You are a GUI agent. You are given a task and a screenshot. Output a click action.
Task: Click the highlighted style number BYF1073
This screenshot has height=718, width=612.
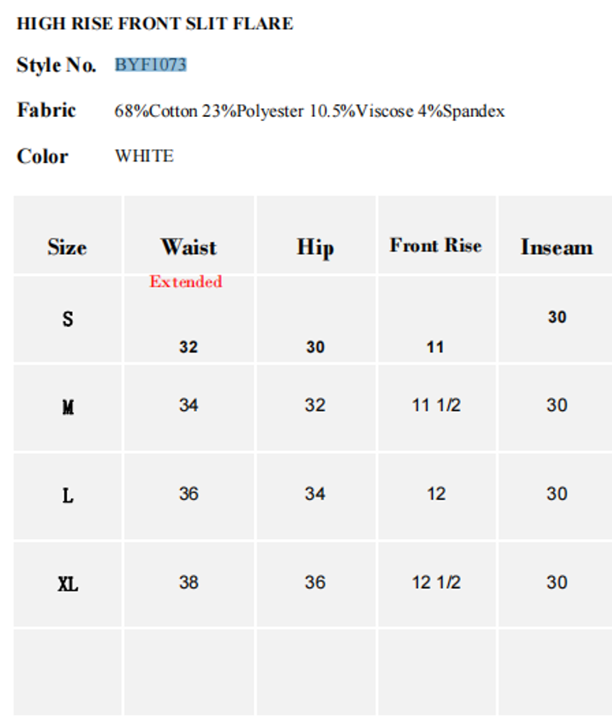click(151, 65)
